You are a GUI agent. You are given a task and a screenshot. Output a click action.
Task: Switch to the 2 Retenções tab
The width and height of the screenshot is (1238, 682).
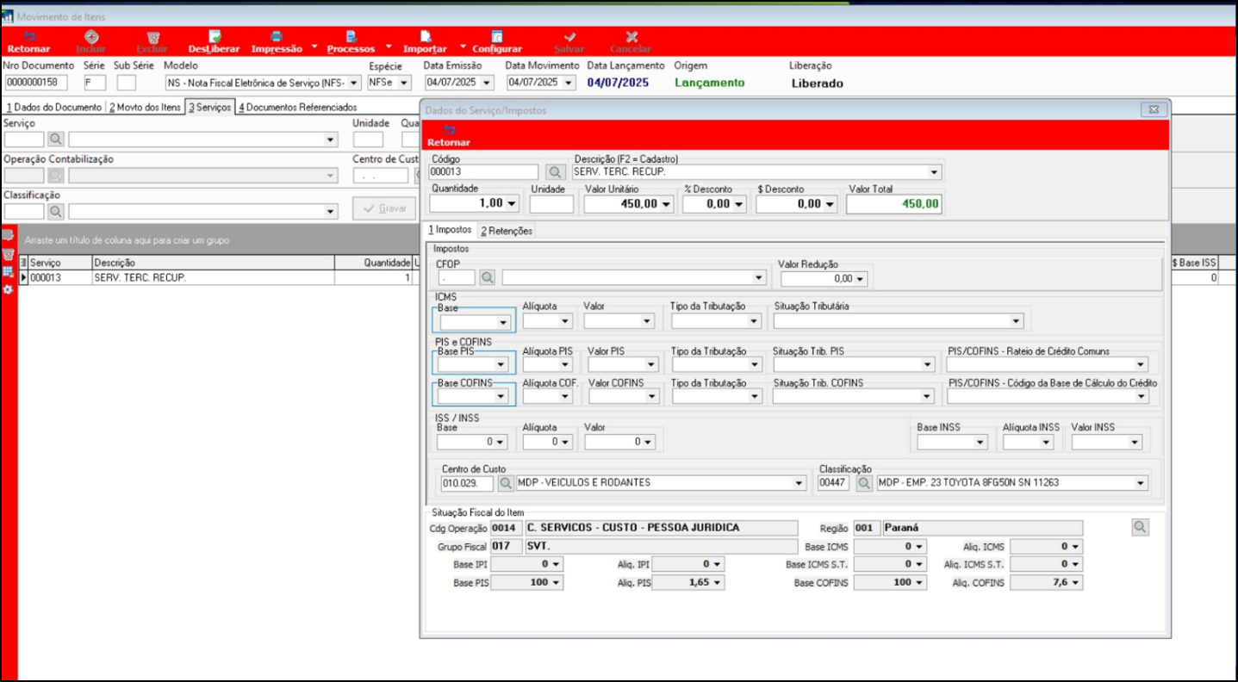coord(507,231)
